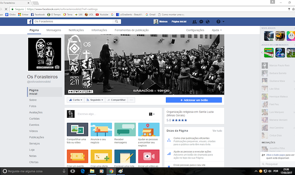295x175 pixels.
Task: Stop page loading in Chrome
Action: coord(6,9)
